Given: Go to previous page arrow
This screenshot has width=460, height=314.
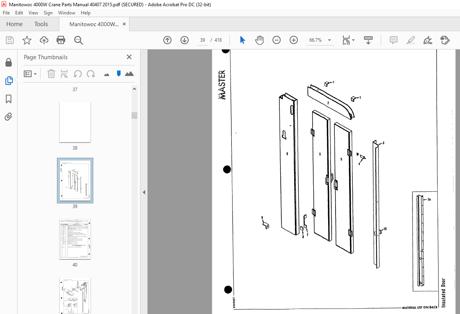Looking at the screenshot, I should [167, 40].
